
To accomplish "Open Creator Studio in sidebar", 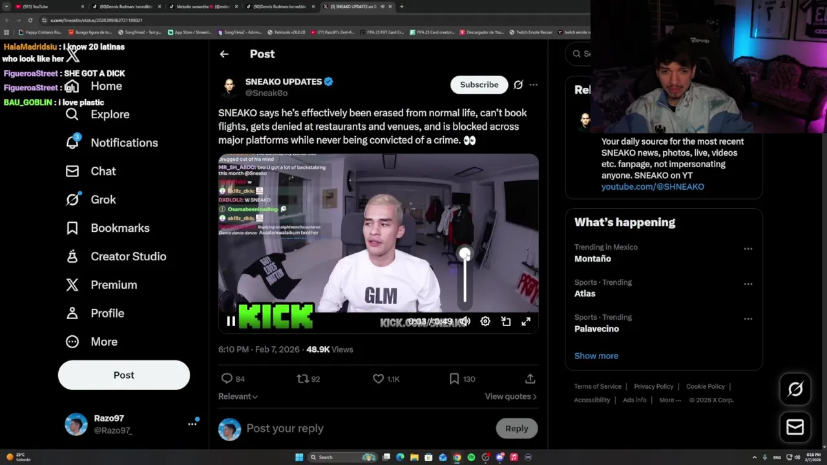I will click(x=116, y=256).
